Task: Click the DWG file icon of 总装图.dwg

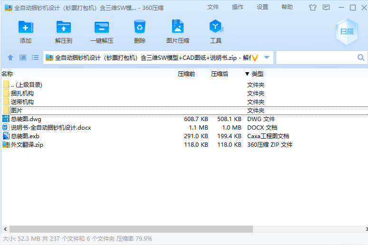Action: (x=6, y=119)
